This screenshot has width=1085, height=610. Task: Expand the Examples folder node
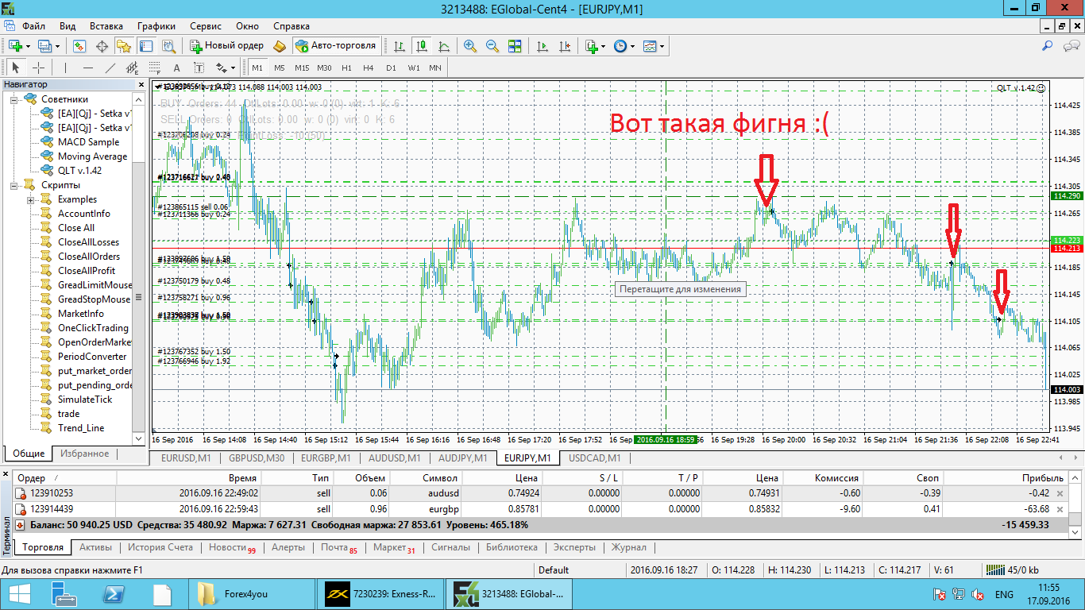(31, 199)
